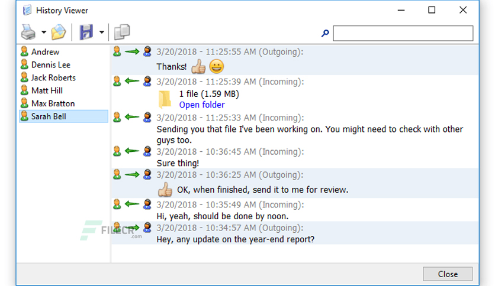Click 'Hey, any update on the year-end report?'
This screenshot has height=286, width=495.
236,239
